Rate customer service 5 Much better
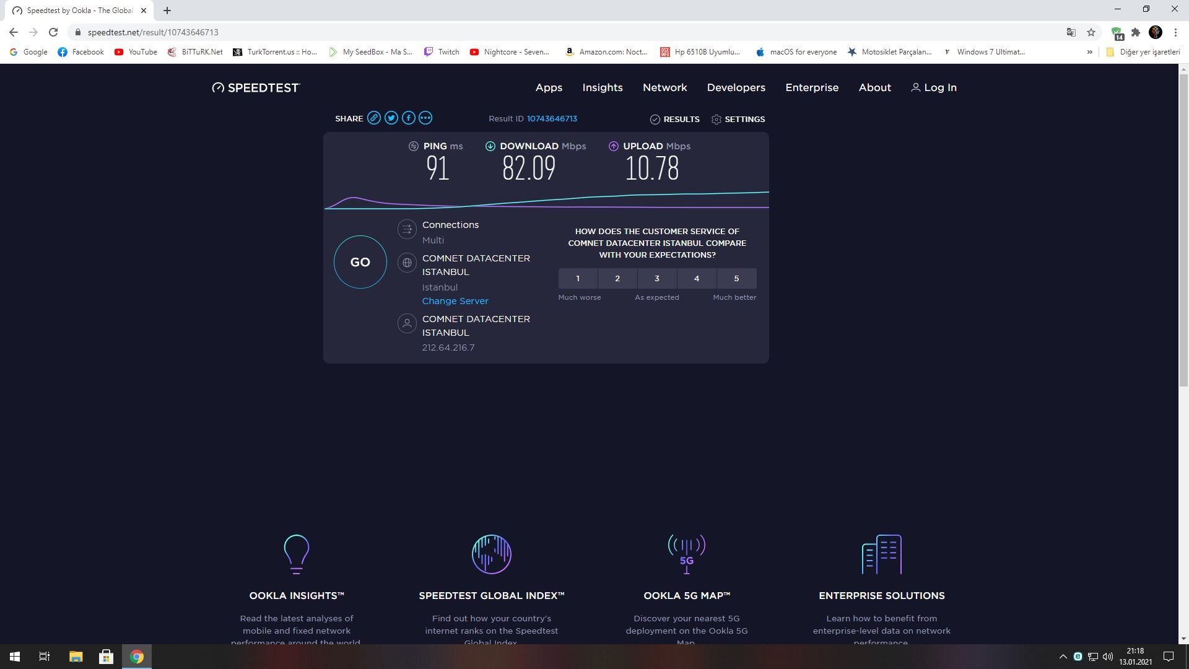Screen dimensions: 1189x669 (736, 279)
